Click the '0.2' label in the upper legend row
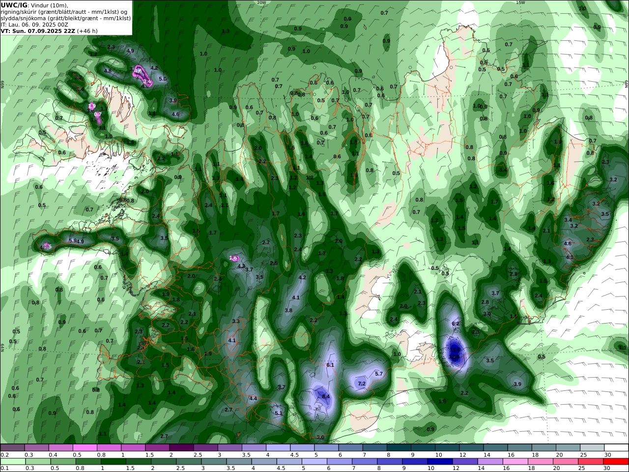 pyautogui.click(x=4, y=455)
